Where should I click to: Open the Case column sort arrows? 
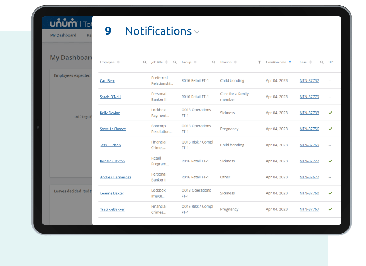coord(311,62)
